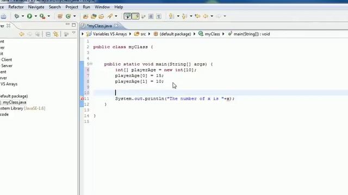The width and height of the screenshot is (348, 195).
Task: Click the myClass breadcrumb segment
Action: (212, 34)
